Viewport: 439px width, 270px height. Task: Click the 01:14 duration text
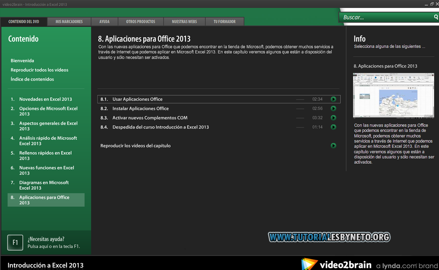(x=317, y=127)
